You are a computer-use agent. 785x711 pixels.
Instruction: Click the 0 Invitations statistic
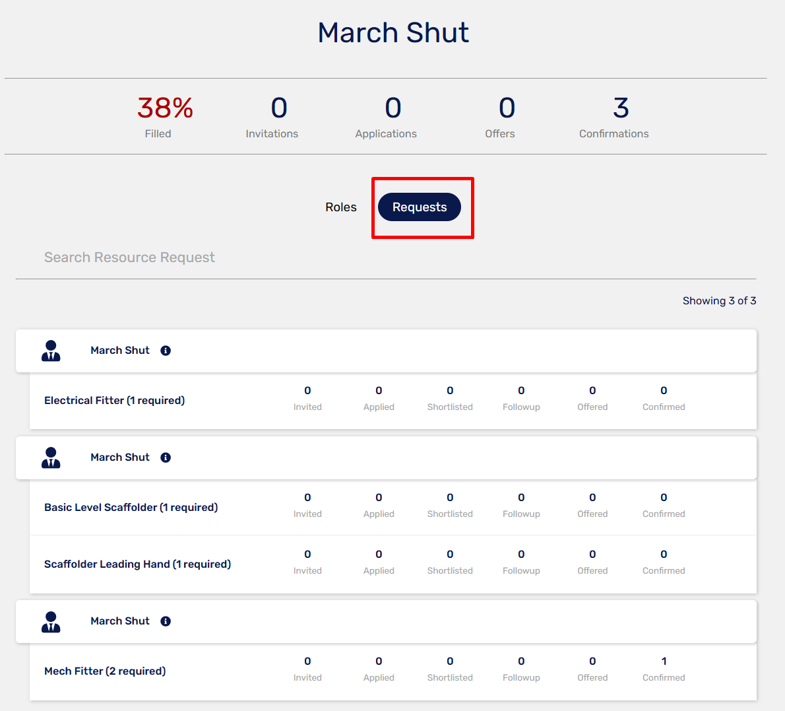tap(272, 118)
